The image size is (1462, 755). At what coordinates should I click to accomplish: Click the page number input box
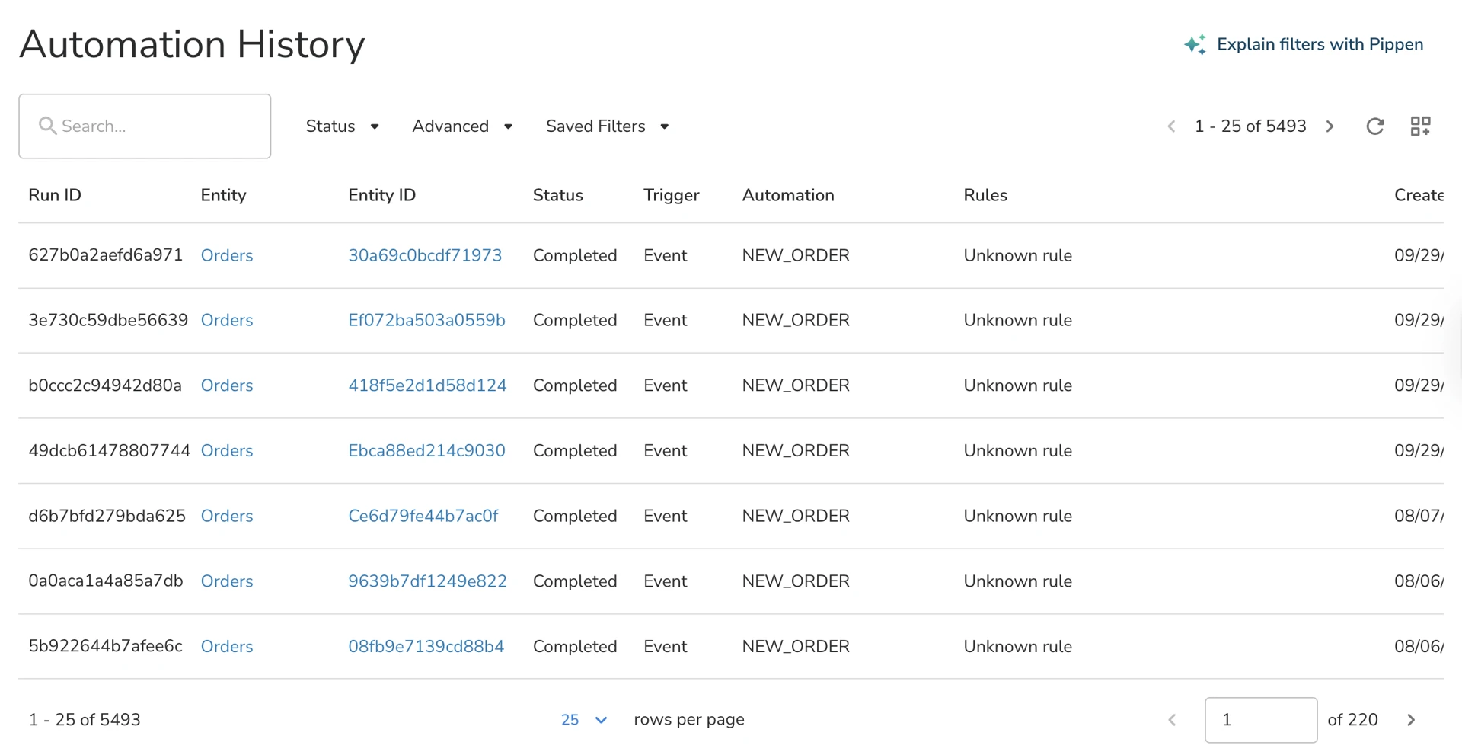click(x=1261, y=720)
